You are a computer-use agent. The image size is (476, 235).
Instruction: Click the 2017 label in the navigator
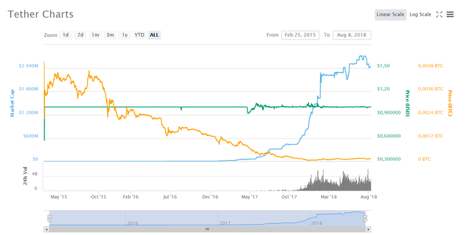point(225,223)
